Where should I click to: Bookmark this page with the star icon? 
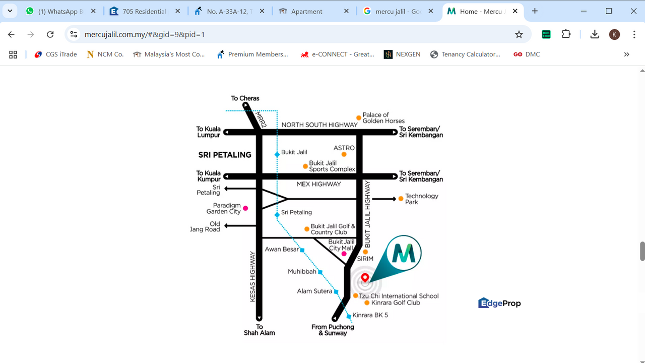click(x=519, y=34)
